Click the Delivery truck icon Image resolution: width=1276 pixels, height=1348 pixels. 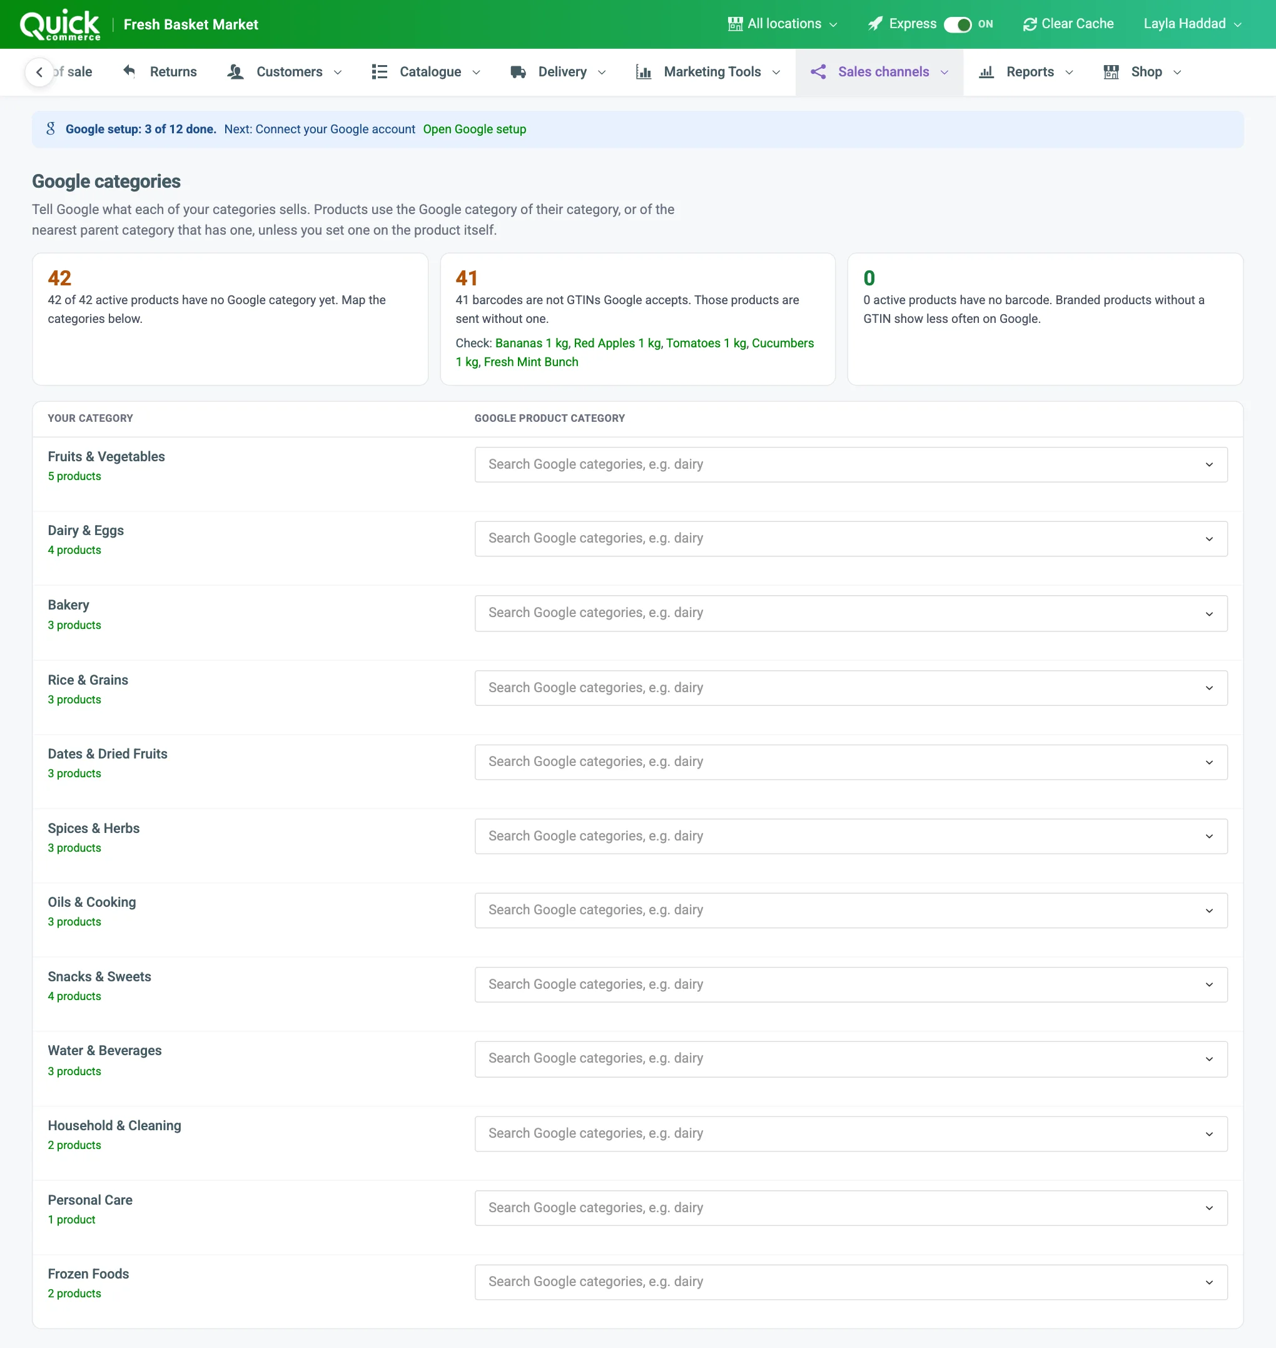pos(519,71)
